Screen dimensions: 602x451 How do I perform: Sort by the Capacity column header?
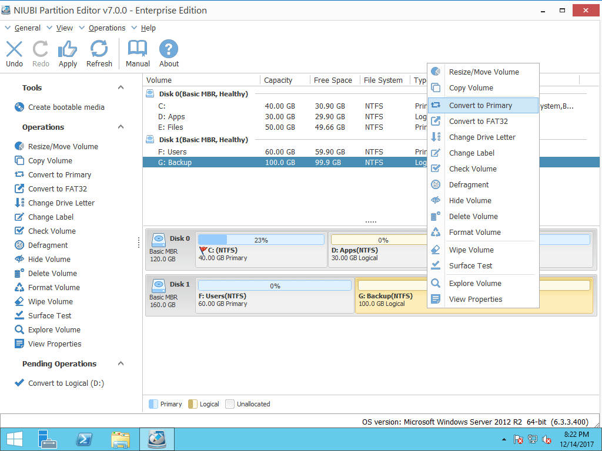[x=285, y=80]
